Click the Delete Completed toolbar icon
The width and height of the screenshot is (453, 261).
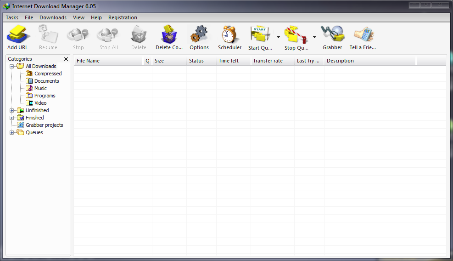169,34
